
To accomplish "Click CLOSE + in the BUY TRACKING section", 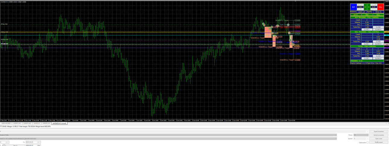I will tap(367, 29).
